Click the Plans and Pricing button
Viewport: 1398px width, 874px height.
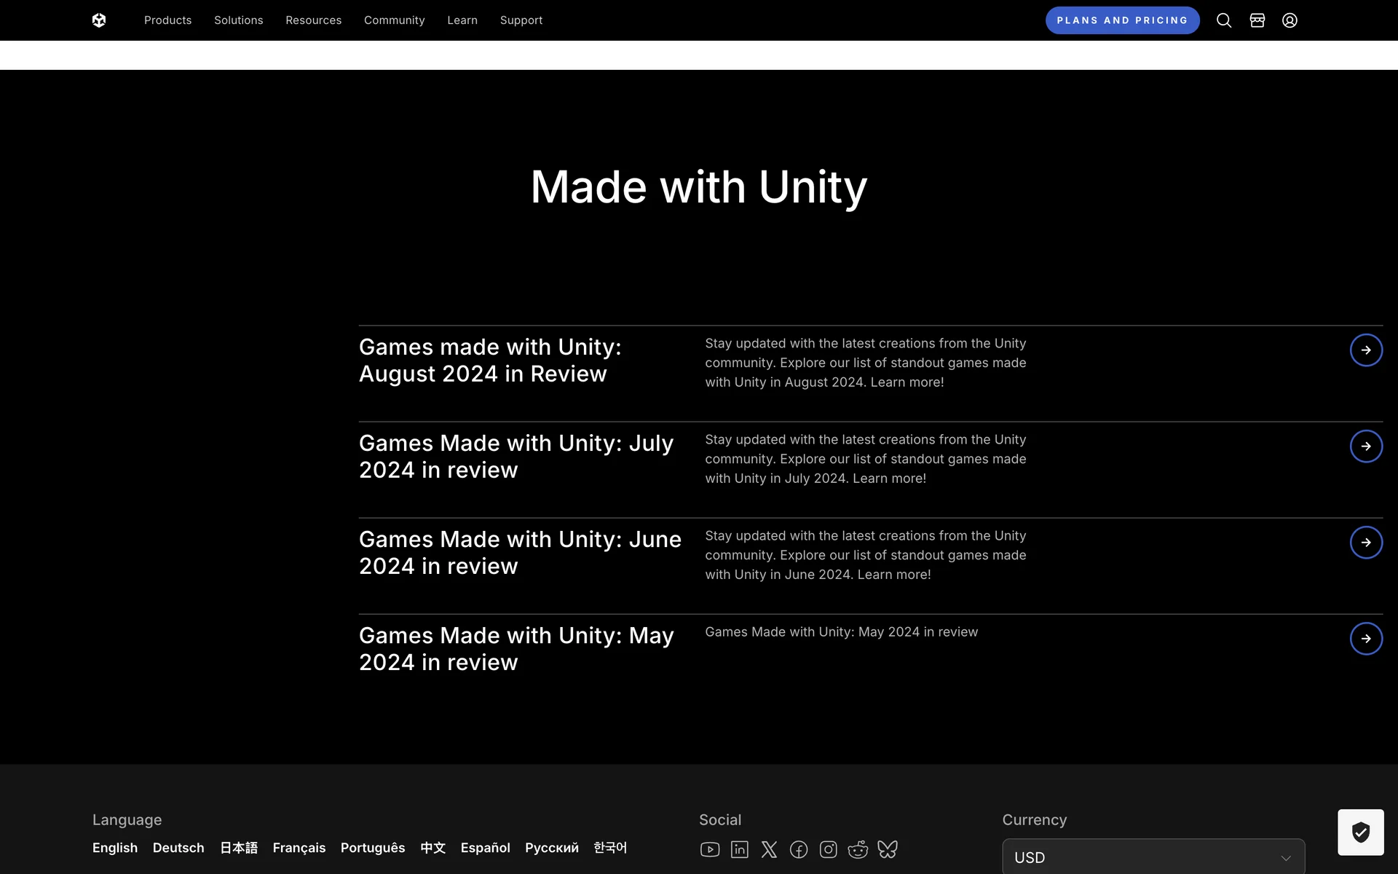tap(1122, 20)
